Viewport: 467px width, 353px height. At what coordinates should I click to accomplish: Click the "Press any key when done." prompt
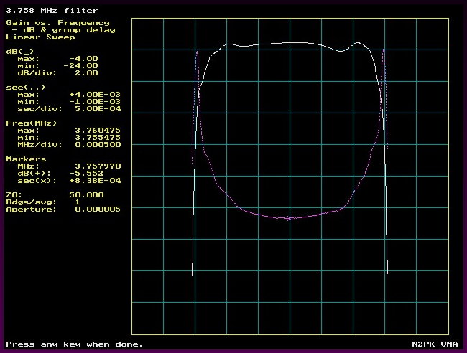click(x=74, y=344)
